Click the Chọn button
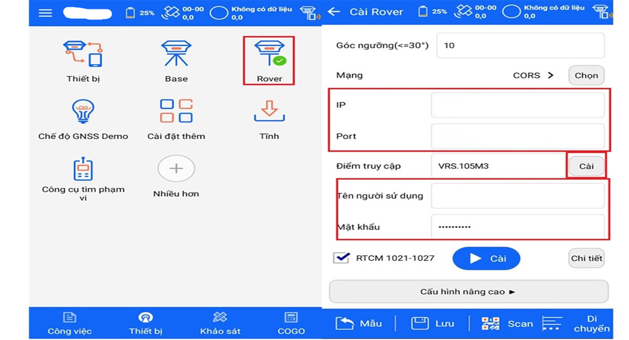629x340 pixels. (x=586, y=75)
